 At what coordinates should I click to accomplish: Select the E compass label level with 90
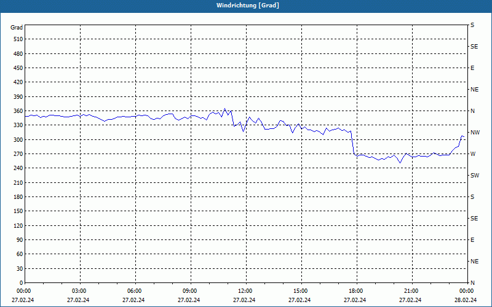472,240
